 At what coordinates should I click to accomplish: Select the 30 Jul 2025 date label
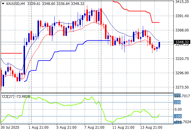[x=10, y=128]
